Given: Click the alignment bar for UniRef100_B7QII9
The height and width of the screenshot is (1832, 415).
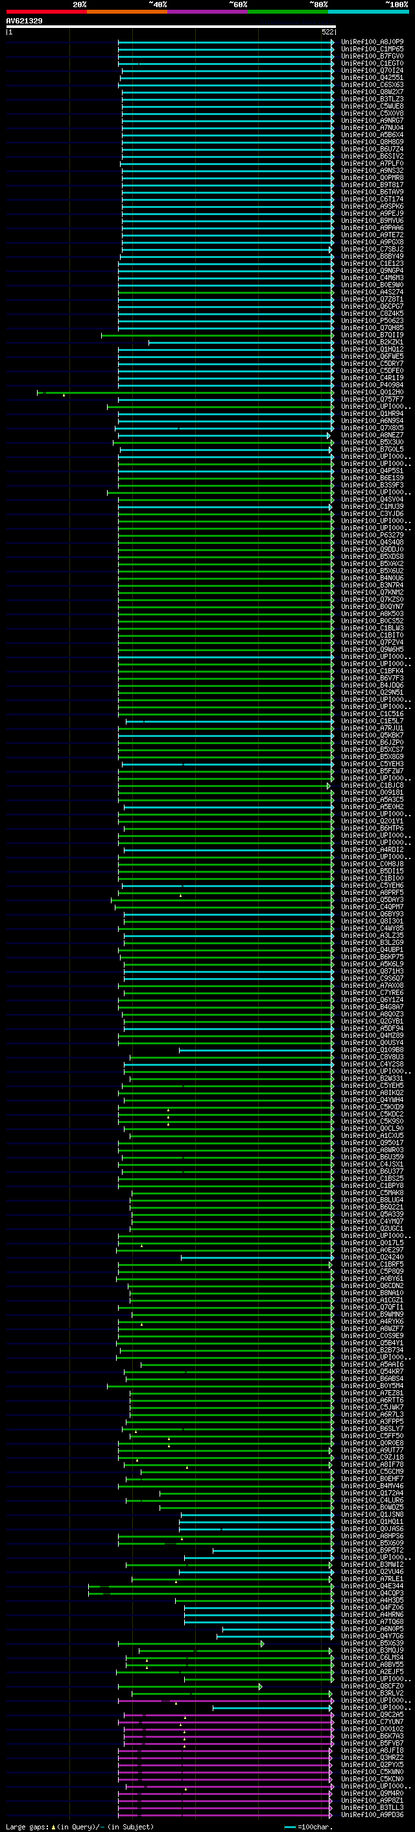Looking at the screenshot, I should pos(218,335).
